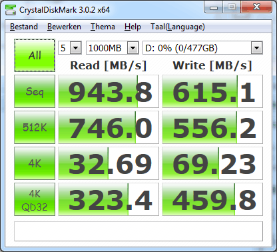Select the Seq read result 943.8

click(109, 91)
